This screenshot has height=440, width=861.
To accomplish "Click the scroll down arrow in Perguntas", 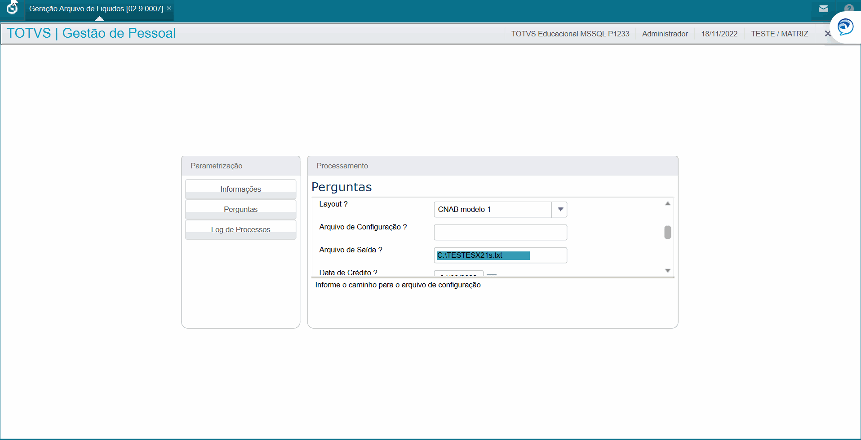I will pyautogui.click(x=667, y=270).
